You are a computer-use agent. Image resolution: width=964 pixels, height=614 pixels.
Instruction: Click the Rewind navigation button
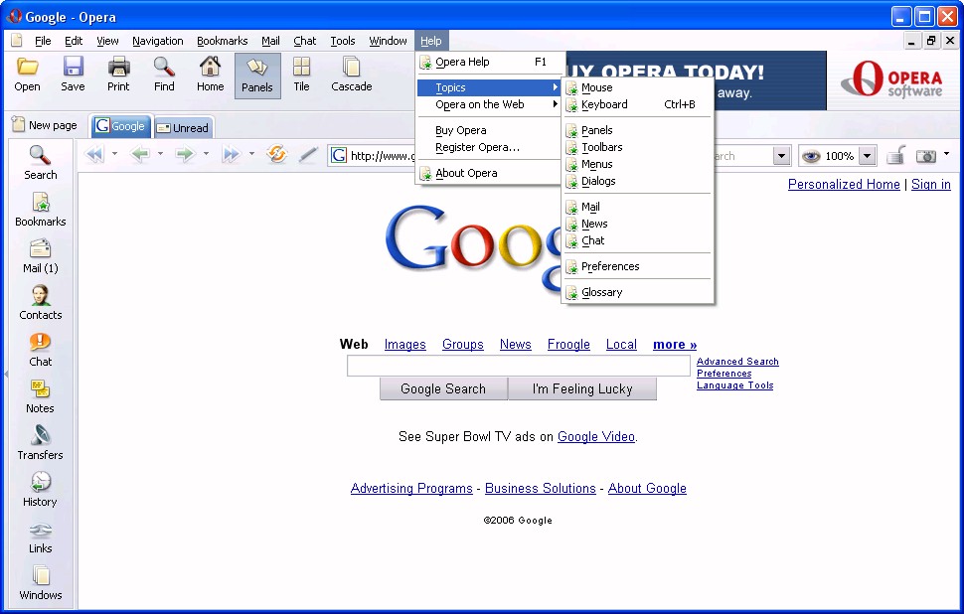pyautogui.click(x=94, y=154)
